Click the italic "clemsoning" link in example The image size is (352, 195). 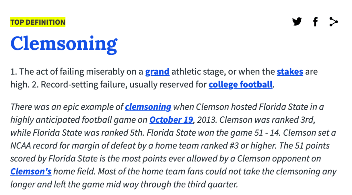[x=148, y=107]
